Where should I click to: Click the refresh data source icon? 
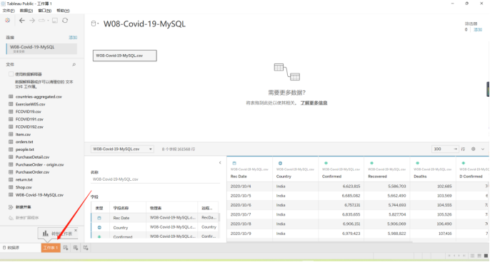tap(65, 21)
